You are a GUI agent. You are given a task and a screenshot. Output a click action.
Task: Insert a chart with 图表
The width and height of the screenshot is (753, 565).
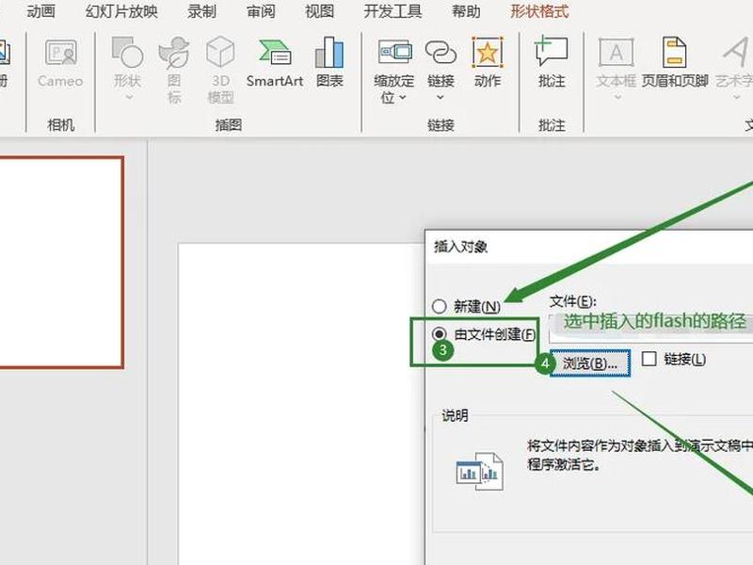pyautogui.click(x=329, y=63)
